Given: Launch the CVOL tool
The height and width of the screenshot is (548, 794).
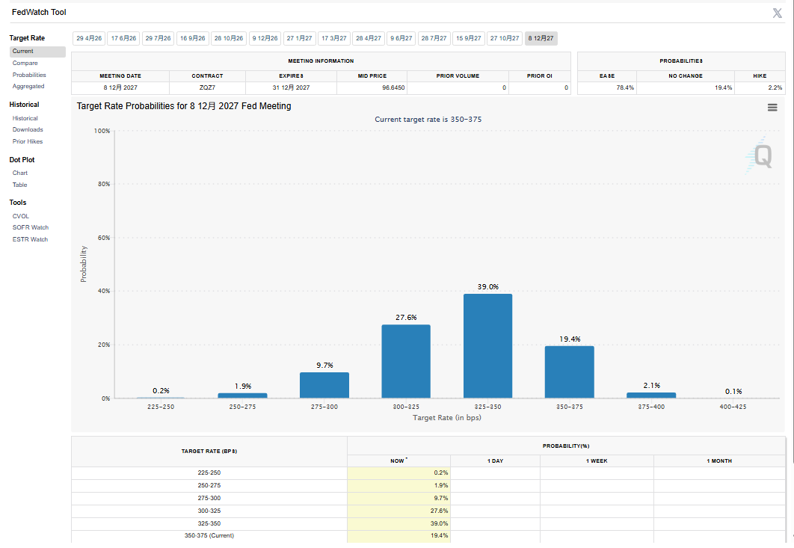Looking at the screenshot, I should click(21, 216).
